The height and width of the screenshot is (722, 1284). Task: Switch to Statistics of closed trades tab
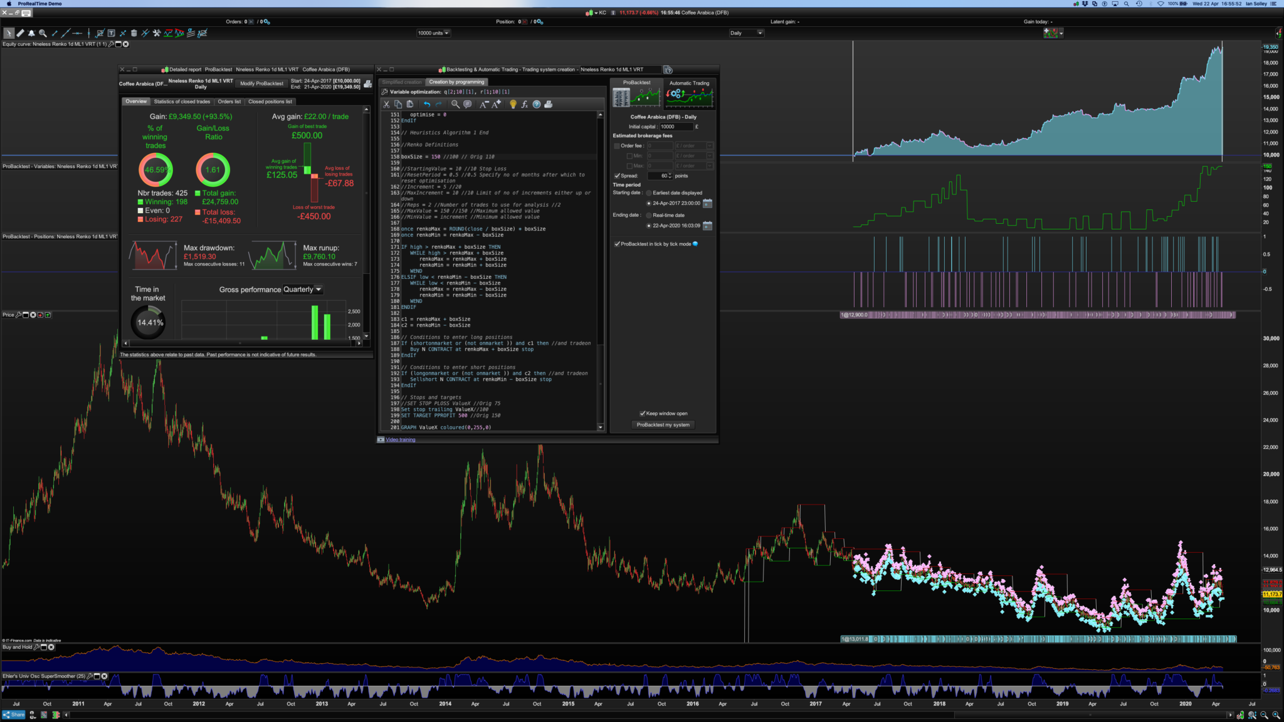click(x=182, y=102)
